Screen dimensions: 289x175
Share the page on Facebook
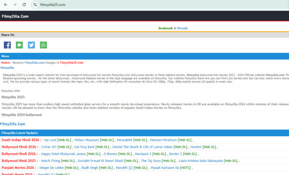click(7, 45)
